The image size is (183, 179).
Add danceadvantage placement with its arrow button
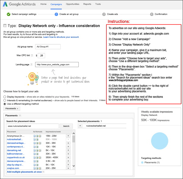[x=68, y=143]
